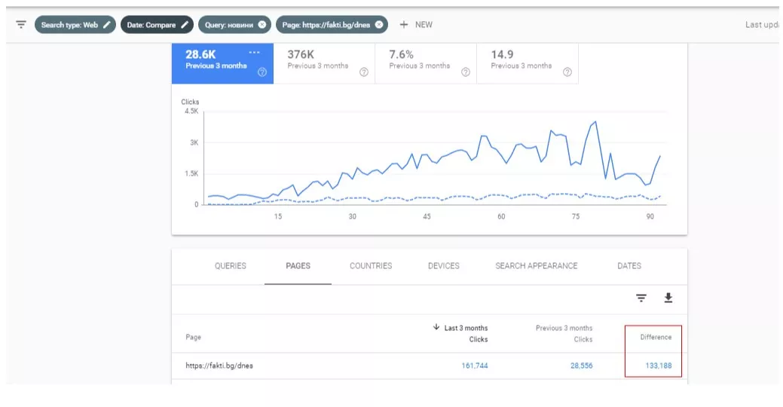The height and width of the screenshot is (407, 783).
Task: Toggle the 376K impressions metric card
Action: pos(324,63)
